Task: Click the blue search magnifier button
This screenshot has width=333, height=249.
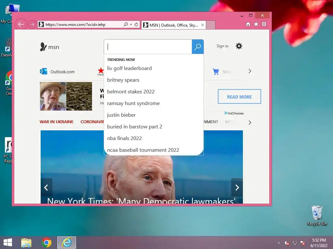Action: pyautogui.click(x=198, y=47)
